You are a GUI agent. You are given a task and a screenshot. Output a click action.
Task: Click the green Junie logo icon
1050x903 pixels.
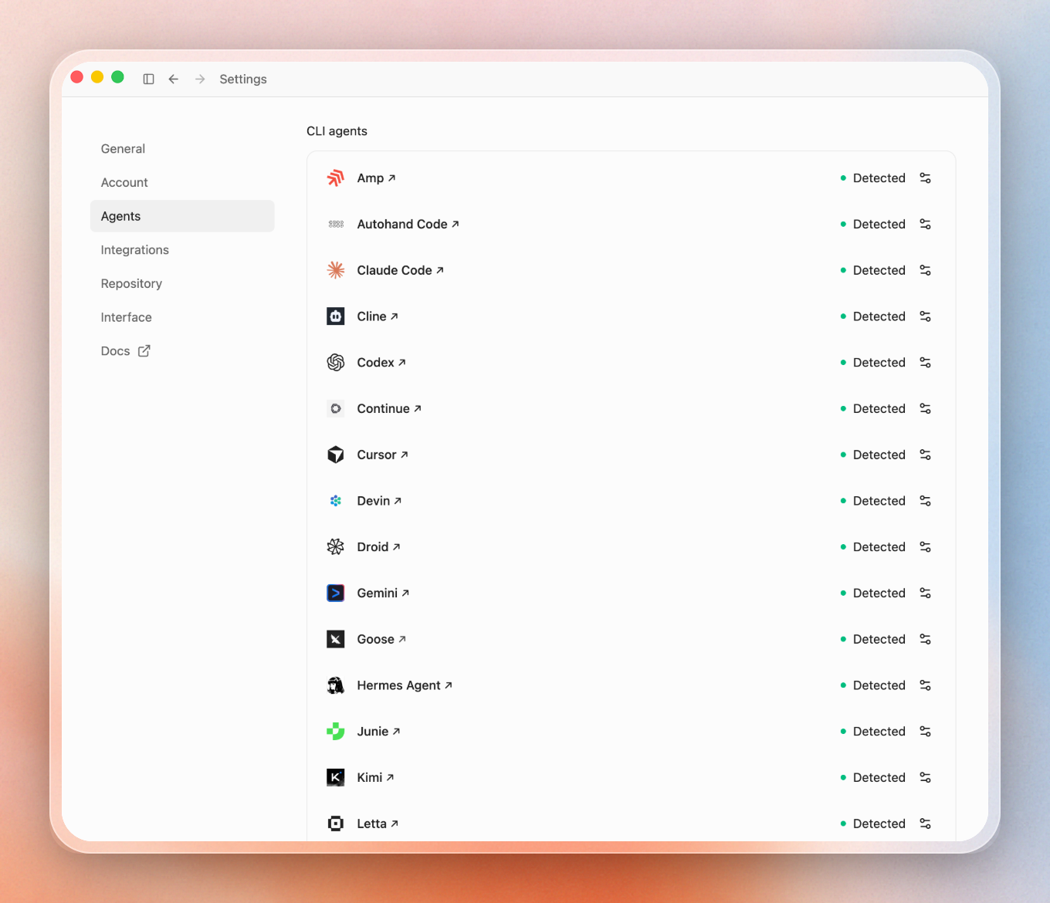tap(336, 732)
